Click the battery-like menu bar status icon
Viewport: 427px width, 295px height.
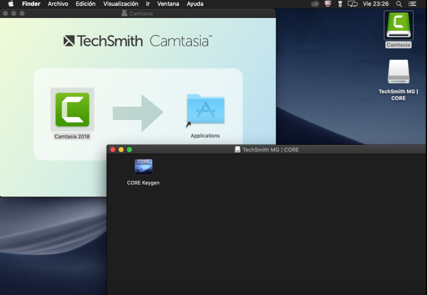coord(340,4)
